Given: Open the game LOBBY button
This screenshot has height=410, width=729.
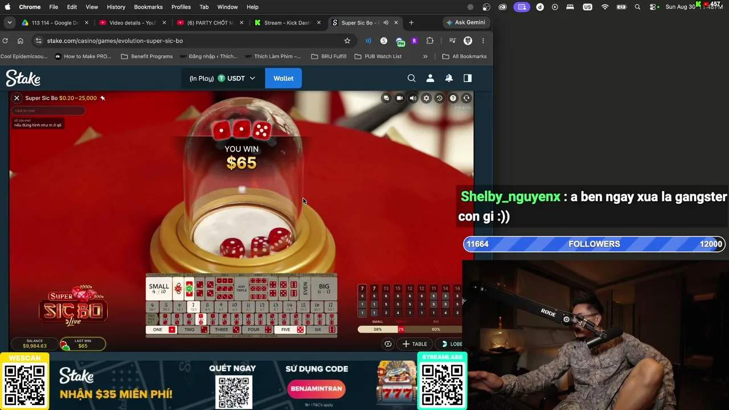Looking at the screenshot, I should point(450,344).
